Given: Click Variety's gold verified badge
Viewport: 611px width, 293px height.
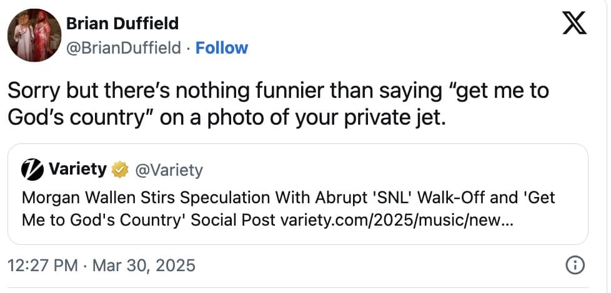Looking at the screenshot, I should click(x=118, y=170).
